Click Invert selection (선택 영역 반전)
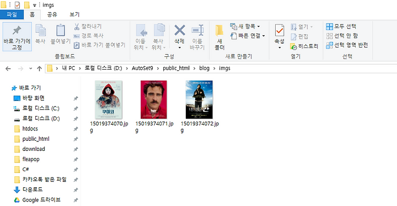The width and height of the screenshot is (397, 206). (x=347, y=45)
